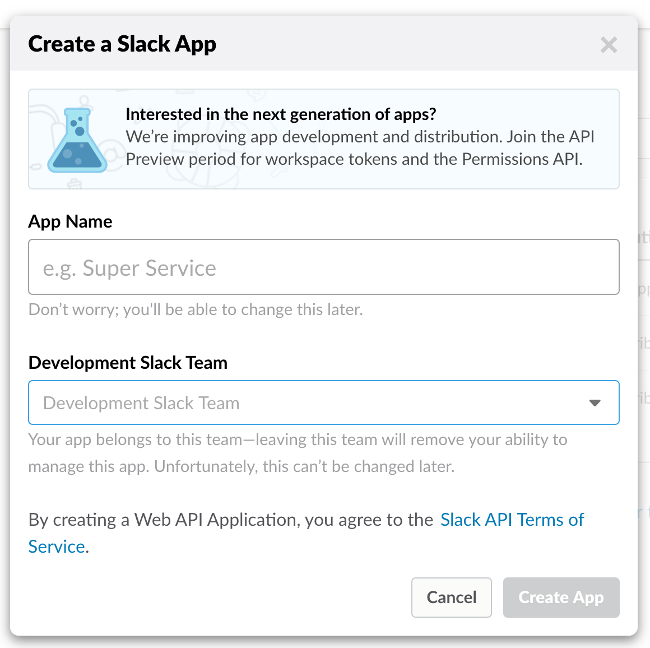Click the 'App Name' field label

pos(70,221)
